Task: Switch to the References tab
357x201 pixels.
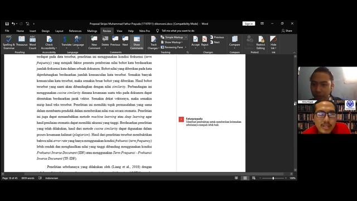Action: pyautogui.click(x=75, y=31)
